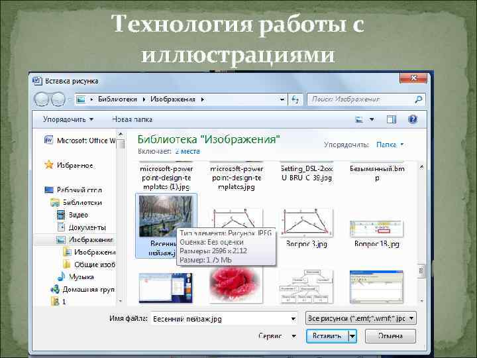
Task: Select the flowchart diagram thumbnail, bottom row
Action: pos(306,286)
